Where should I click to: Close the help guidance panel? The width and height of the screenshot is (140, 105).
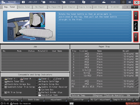[x=137, y=2]
